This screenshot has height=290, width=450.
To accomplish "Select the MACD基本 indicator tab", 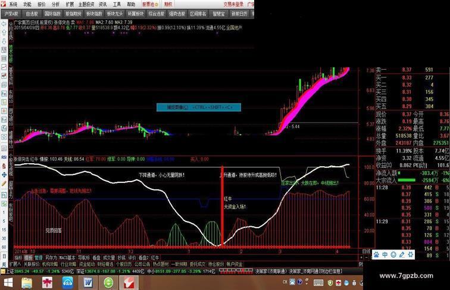I will point(67,258).
